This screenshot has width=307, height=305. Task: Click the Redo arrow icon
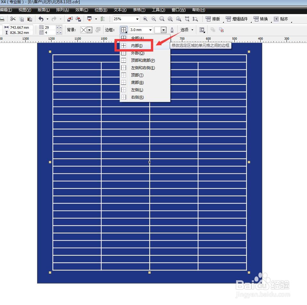54,19
